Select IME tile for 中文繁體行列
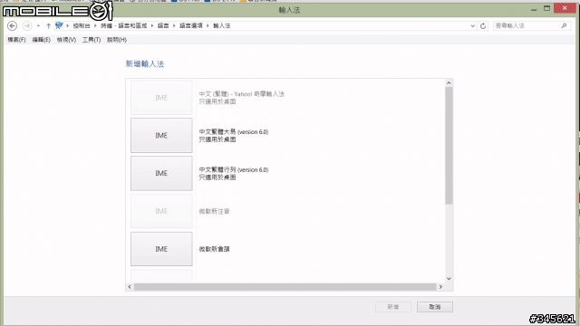Image resolution: width=580 pixels, height=326 pixels. [x=161, y=173]
